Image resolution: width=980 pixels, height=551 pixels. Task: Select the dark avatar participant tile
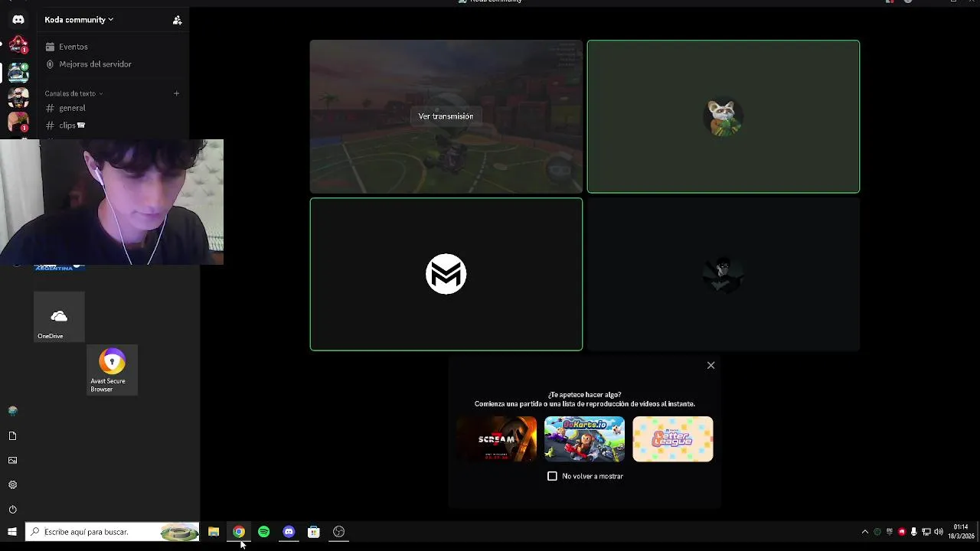pyautogui.click(x=723, y=274)
